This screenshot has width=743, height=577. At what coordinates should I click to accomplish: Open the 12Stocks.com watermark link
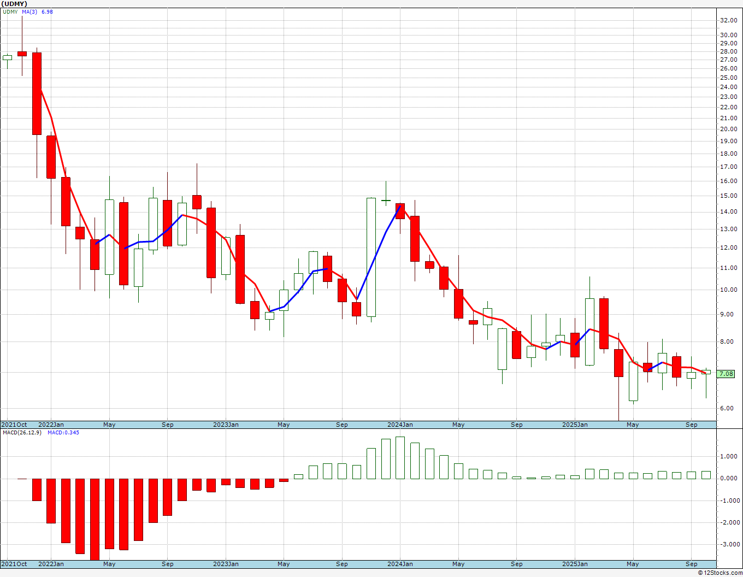pos(720,573)
